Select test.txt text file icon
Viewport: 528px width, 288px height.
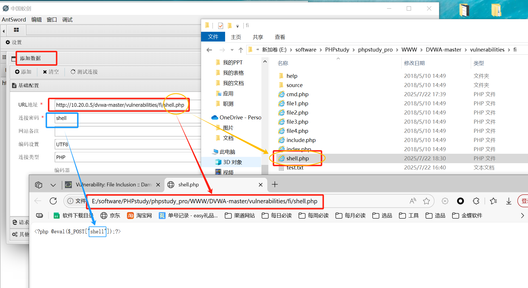tap(281, 167)
